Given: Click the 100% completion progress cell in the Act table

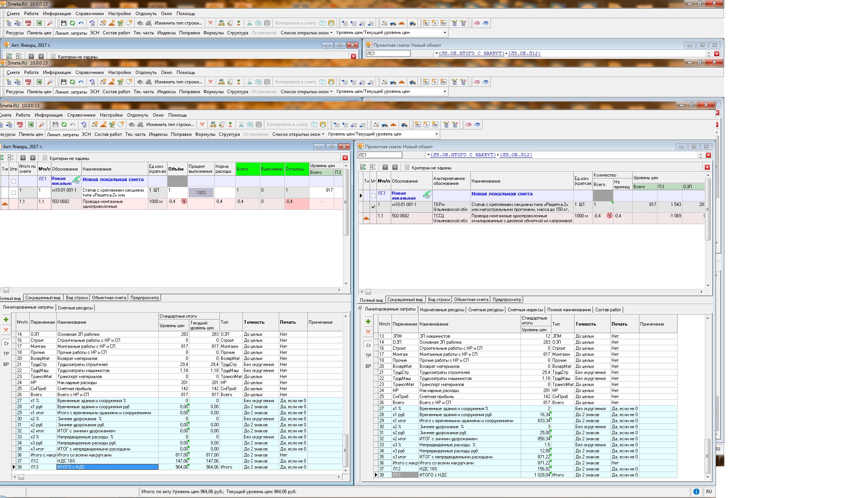Looking at the screenshot, I should pos(201,193).
